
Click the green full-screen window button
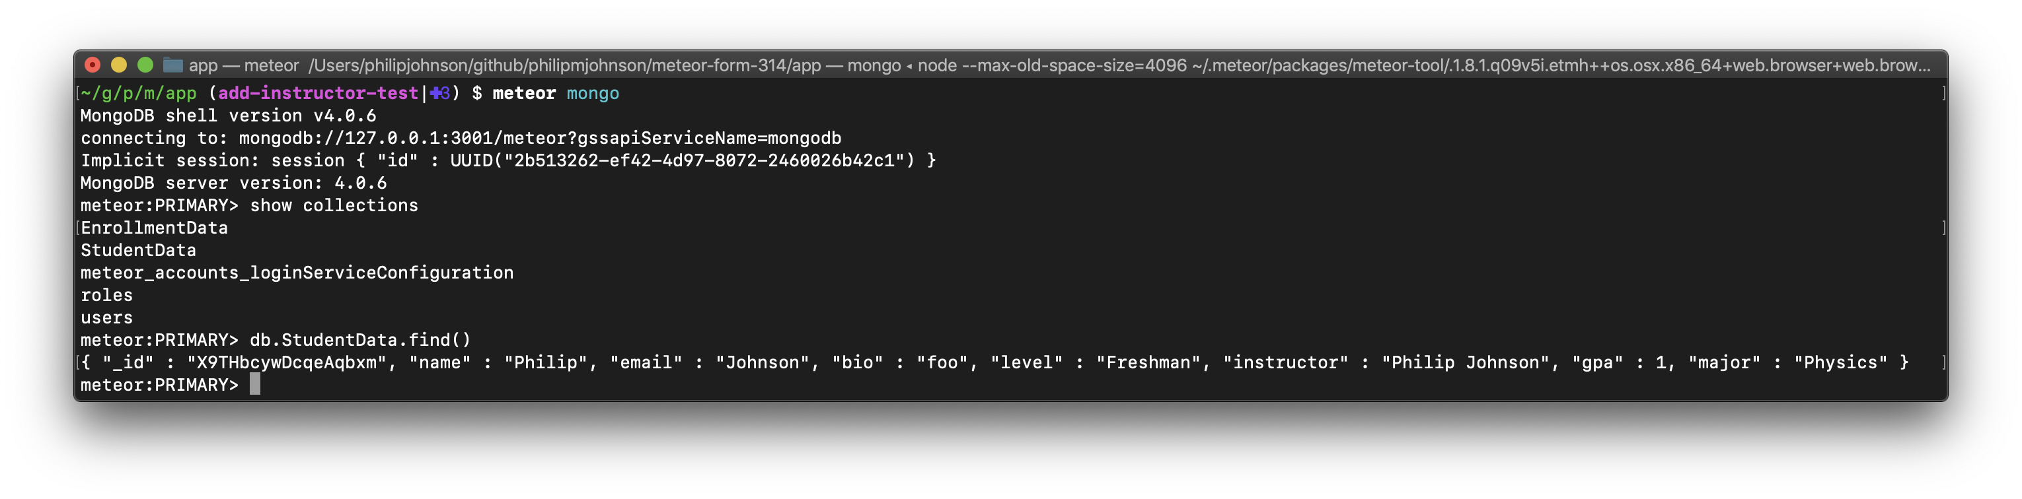point(145,65)
